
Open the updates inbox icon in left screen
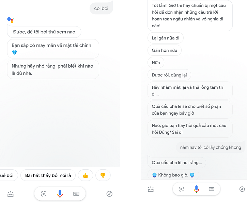(x=11, y=194)
